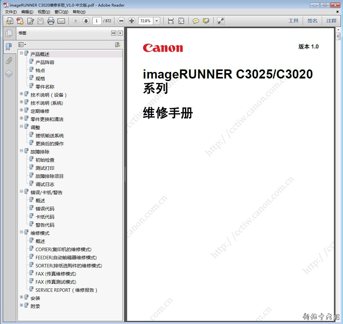343x324 pixels.
Task: Click the Print file icon
Action: (x=51, y=21)
